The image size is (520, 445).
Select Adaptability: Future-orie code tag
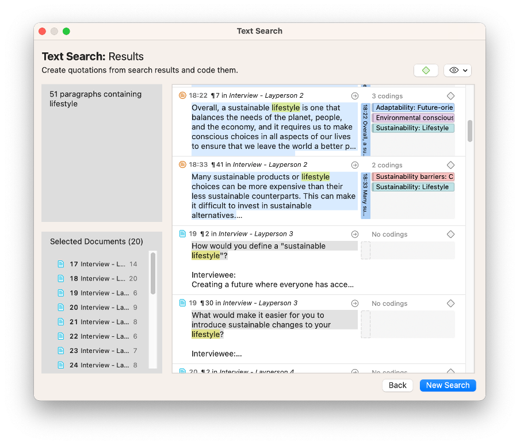click(x=414, y=108)
